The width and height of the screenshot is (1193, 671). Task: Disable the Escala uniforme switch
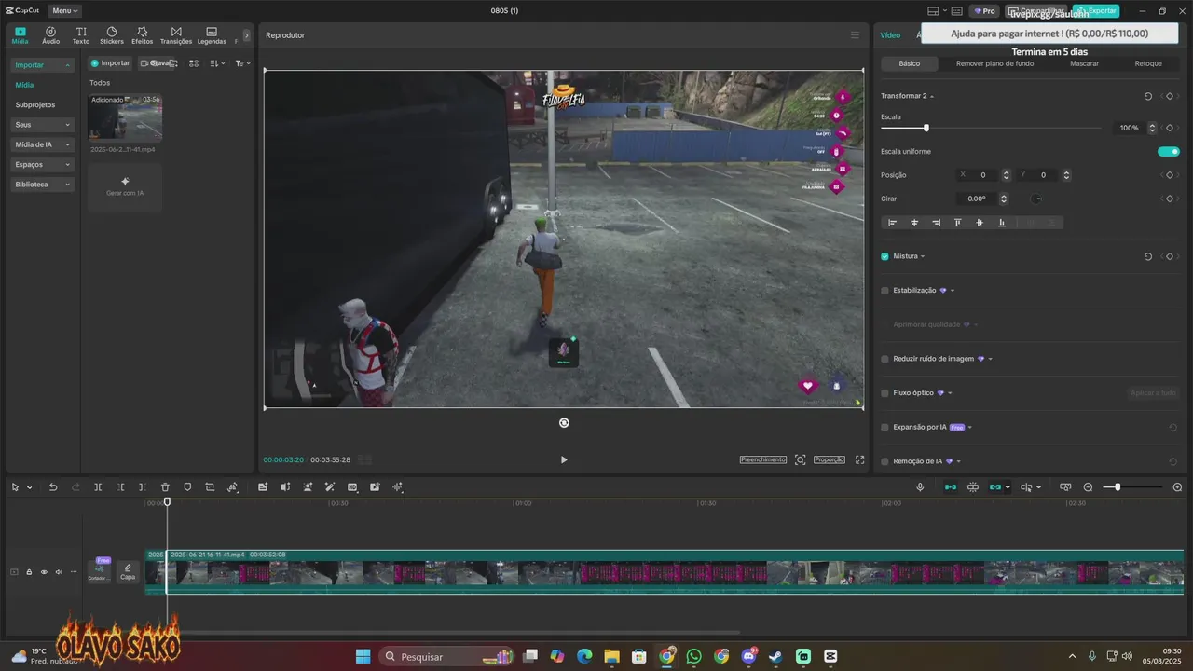click(1169, 152)
